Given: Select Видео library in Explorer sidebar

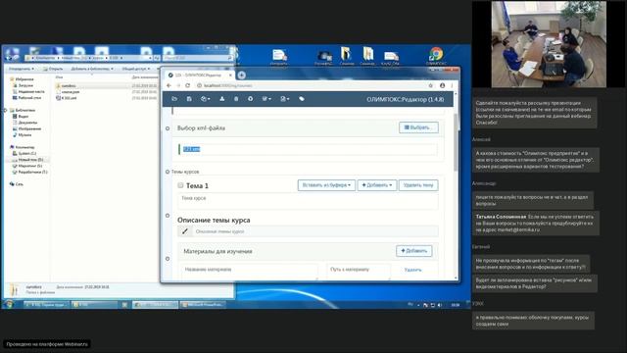Looking at the screenshot, I should pos(21,116).
